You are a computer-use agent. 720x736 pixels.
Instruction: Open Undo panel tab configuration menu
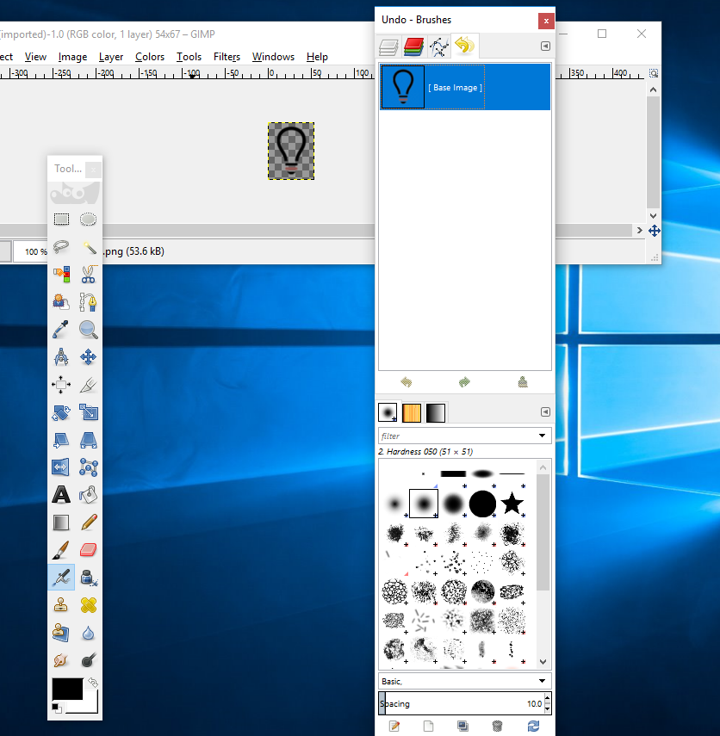tap(545, 46)
